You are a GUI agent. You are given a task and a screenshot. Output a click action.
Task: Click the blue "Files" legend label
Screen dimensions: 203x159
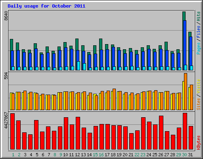tap(199, 31)
